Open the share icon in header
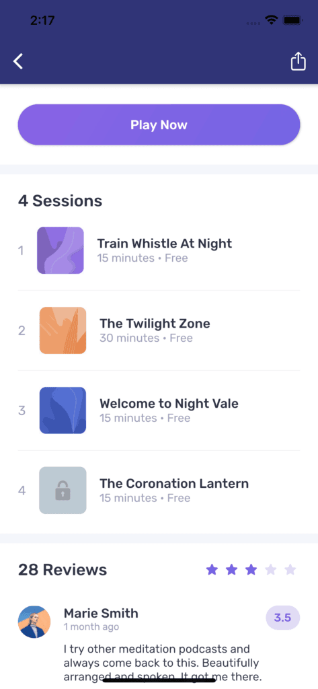The width and height of the screenshot is (318, 689). coord(299,61)
